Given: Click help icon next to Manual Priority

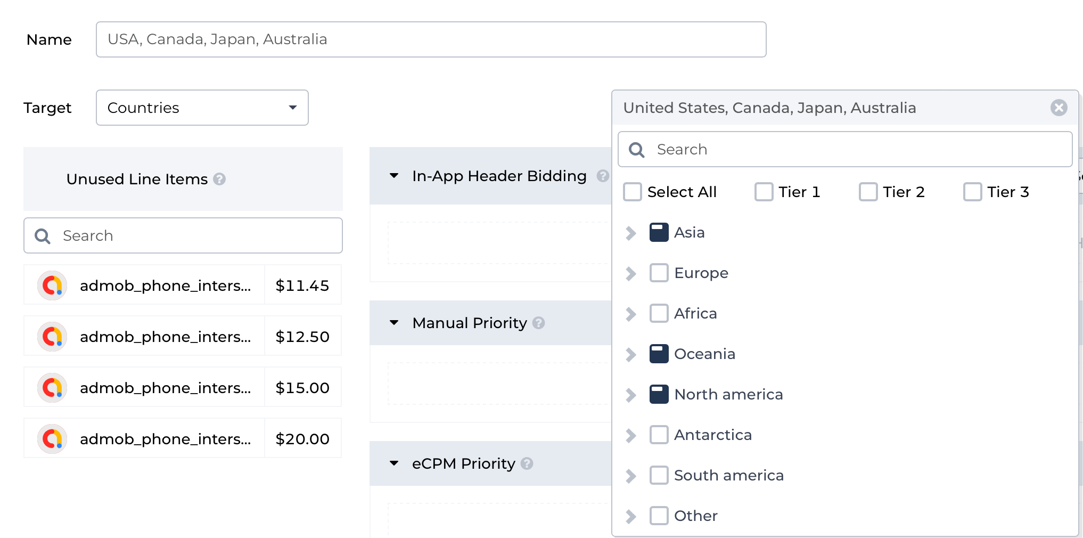Looking at the screenshot, I should (x=538, y=323).
